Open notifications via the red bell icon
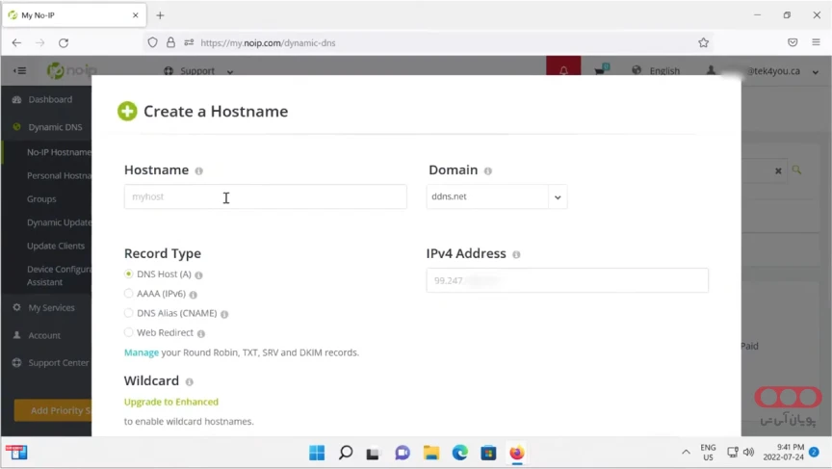Image resolution: width=832 pixels, height=469 pixels. click(563, 69)
